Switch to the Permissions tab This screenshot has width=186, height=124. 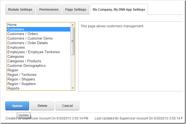click(x=49, y=10)
